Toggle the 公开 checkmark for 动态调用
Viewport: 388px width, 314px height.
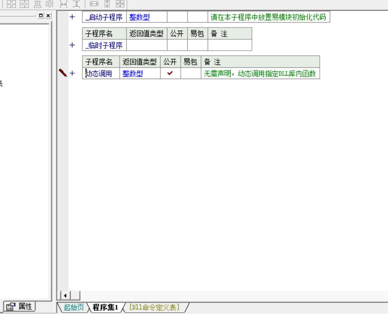170,74
